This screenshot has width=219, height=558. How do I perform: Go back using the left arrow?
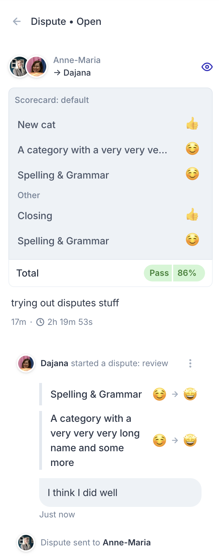[x=16, y=21]
